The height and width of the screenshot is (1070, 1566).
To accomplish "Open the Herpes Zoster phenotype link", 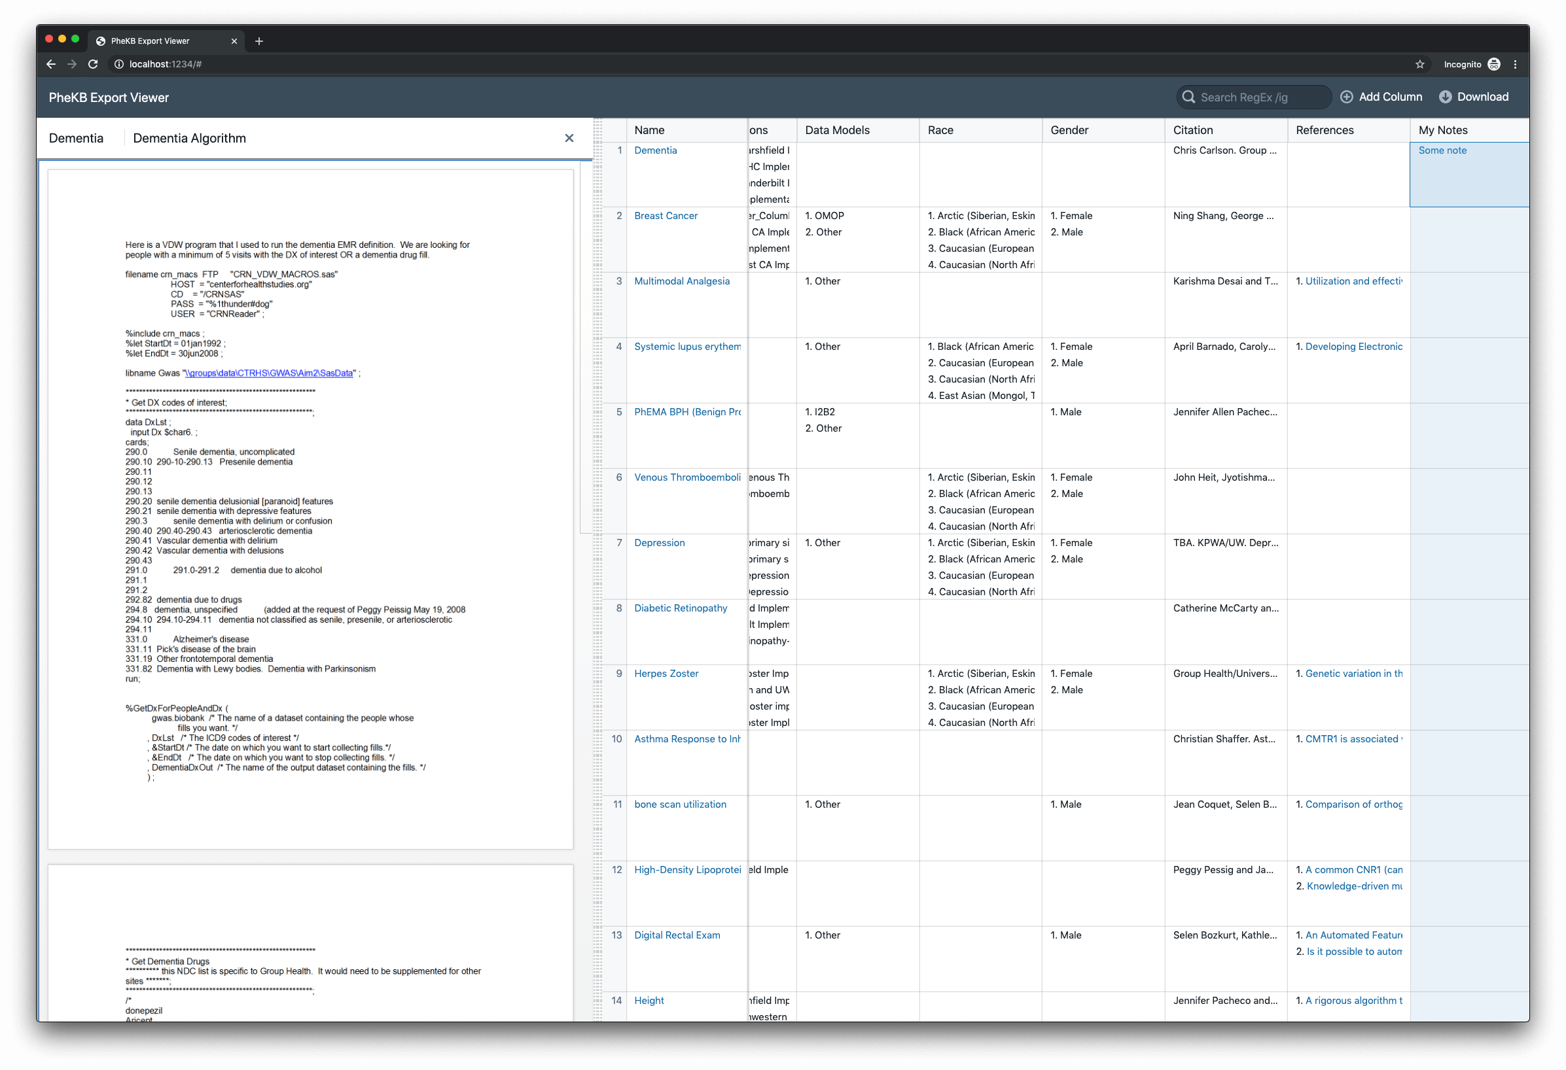I will point(666,674).
